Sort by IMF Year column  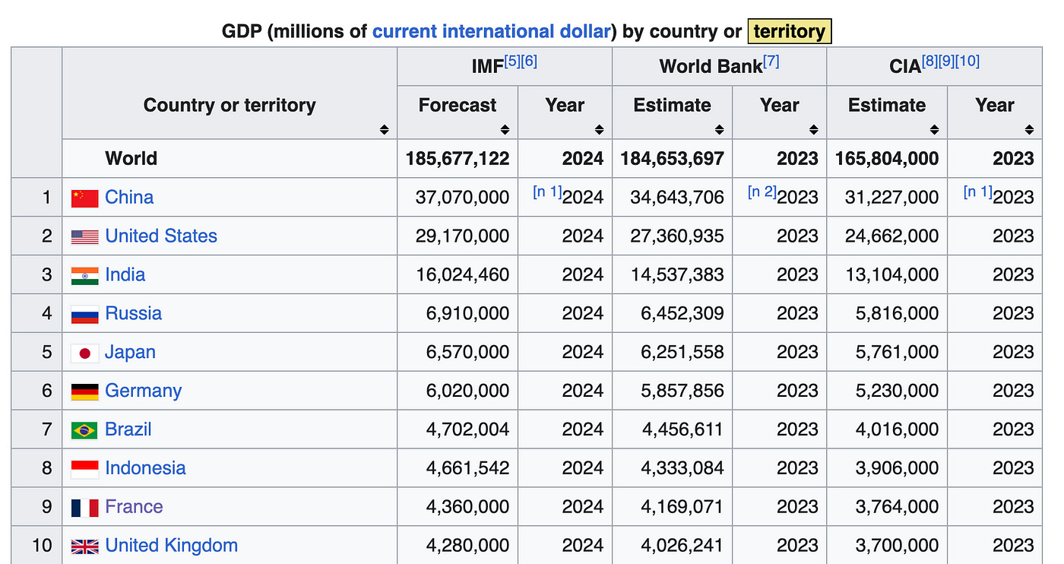pyautogui.click(x=599, y=130)
